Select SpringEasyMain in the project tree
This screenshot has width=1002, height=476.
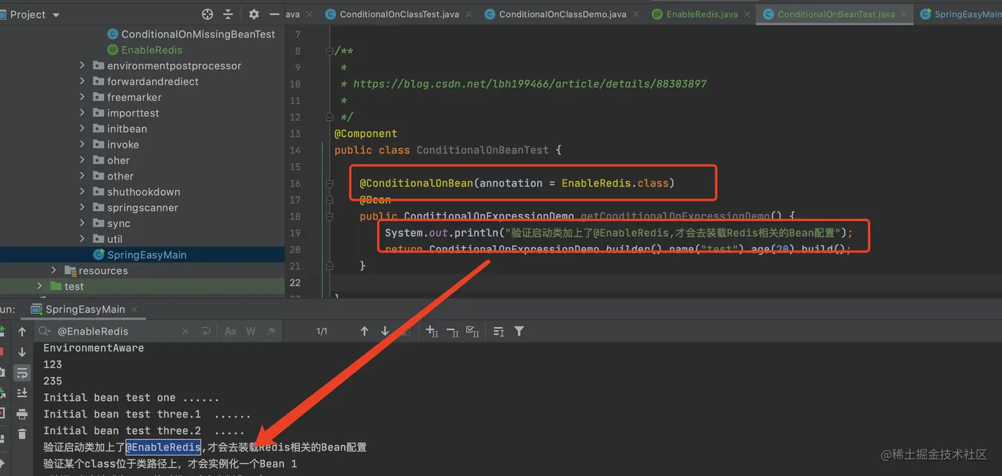tap(146, 255)
